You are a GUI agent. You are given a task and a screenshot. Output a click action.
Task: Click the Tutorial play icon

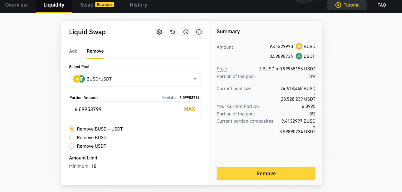click(x=338, y=5)
